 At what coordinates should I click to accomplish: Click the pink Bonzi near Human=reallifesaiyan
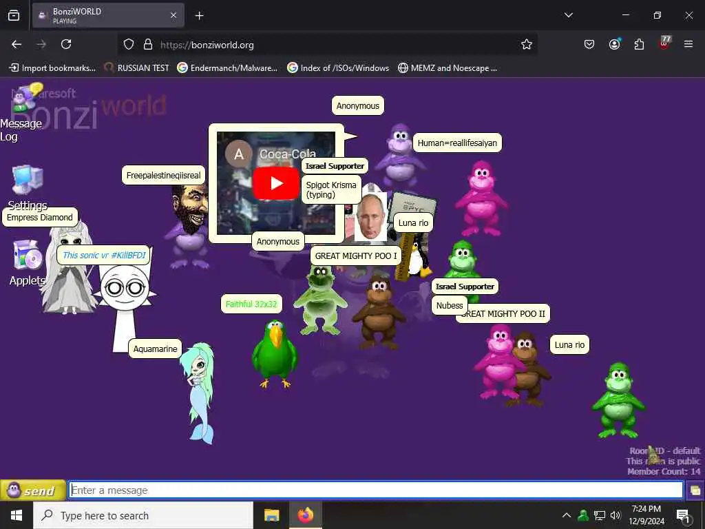pos(481,198)
